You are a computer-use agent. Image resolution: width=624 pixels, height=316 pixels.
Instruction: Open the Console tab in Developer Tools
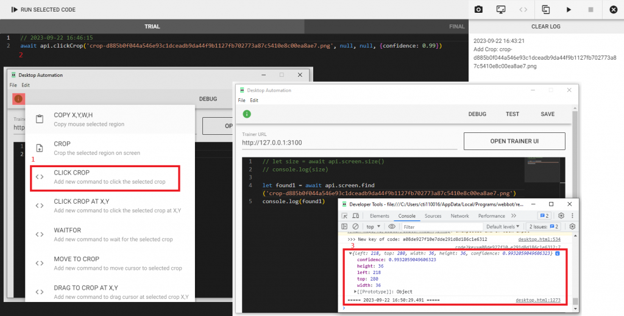(406, 216)
